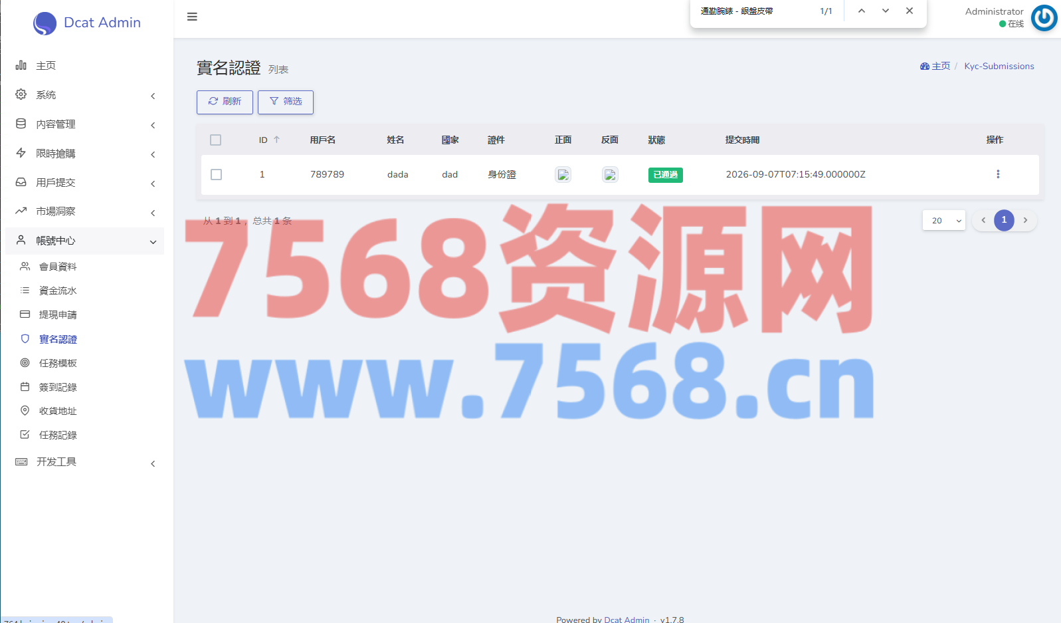Expand the 开发工具 sidebar menu
The width and height of the screenshot is (1061, 623).
(x=85, y=462)
